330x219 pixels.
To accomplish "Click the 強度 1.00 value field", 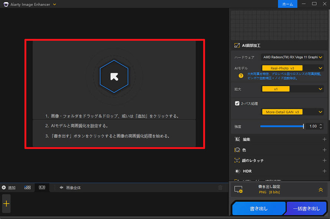I will (313, 126).
